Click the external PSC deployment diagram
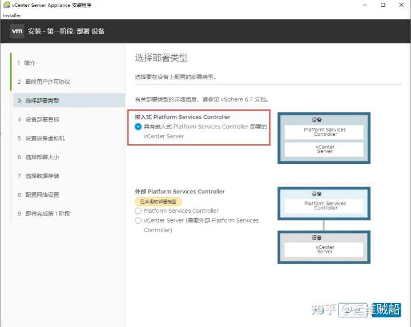Viewport: 411px width, 327px height. click(324, 225)
